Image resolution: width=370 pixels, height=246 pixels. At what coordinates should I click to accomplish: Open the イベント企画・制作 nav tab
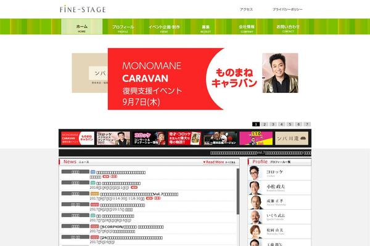[164, 26]
